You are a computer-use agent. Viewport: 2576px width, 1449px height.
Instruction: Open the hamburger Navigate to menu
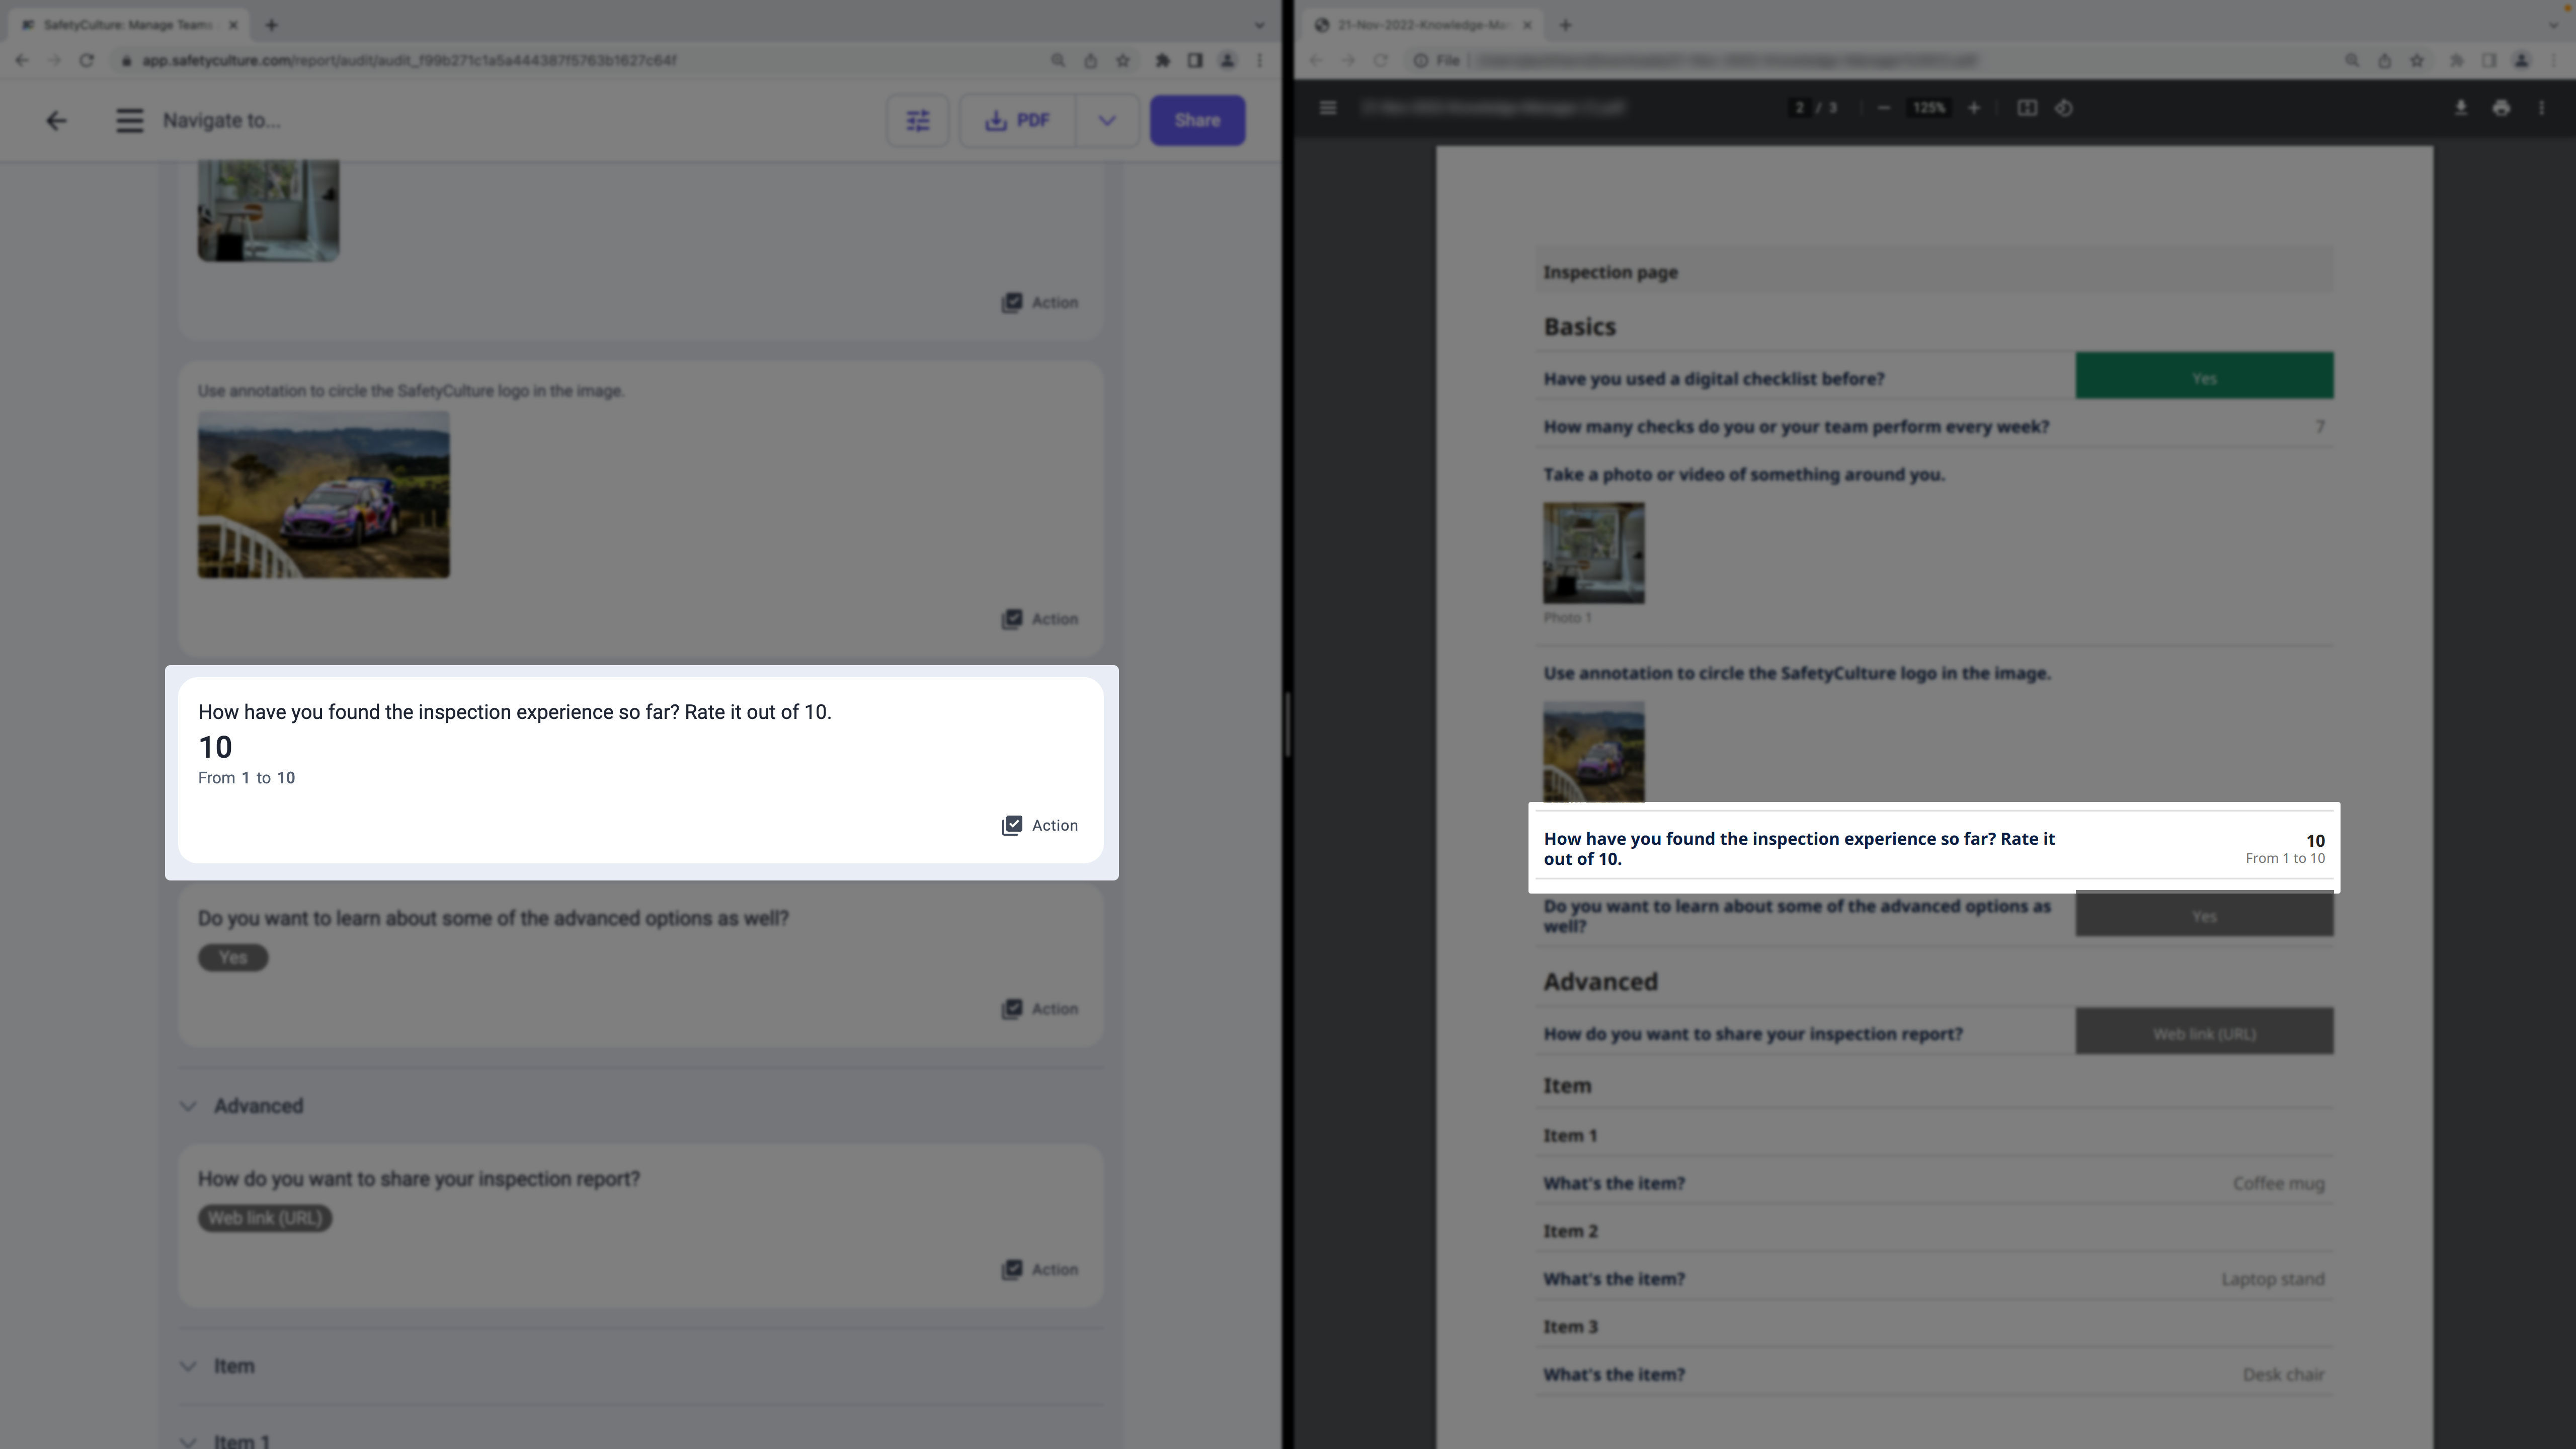click(129, 120)
